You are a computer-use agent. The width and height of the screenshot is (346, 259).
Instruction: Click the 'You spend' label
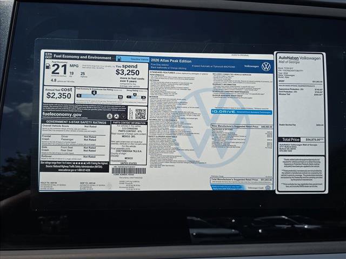[x=127, y=66]
